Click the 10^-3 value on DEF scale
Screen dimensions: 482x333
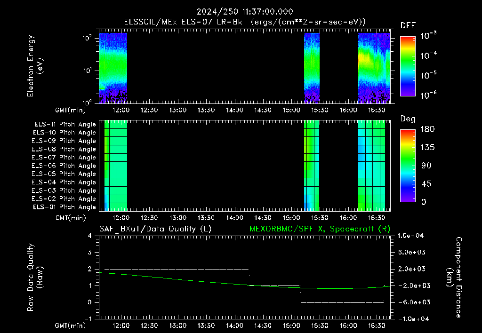point(428,36)
